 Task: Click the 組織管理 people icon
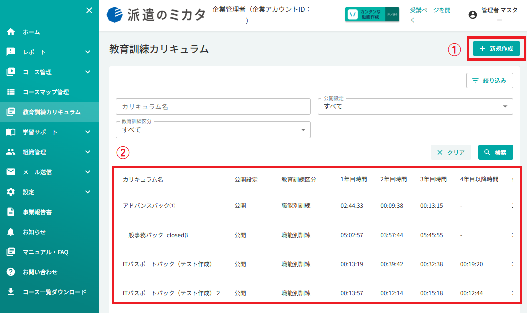11,152
